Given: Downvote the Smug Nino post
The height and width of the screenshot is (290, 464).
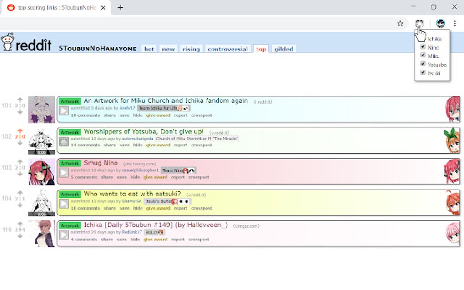Looking at the screenshot, I should pyautogui.click(x=20, y=175).
